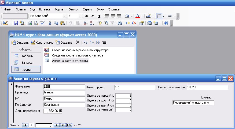
Task: Open the font size dropdown showing 8
Action: [x=80, y=16]
